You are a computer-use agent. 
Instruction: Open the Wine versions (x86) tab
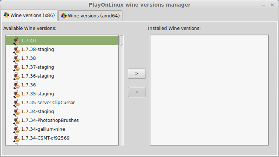click(29, 15)
